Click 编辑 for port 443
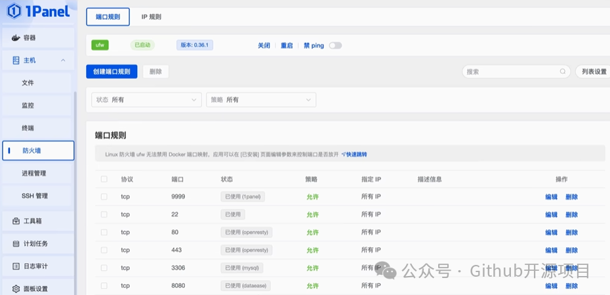 (x=551, y=251)
